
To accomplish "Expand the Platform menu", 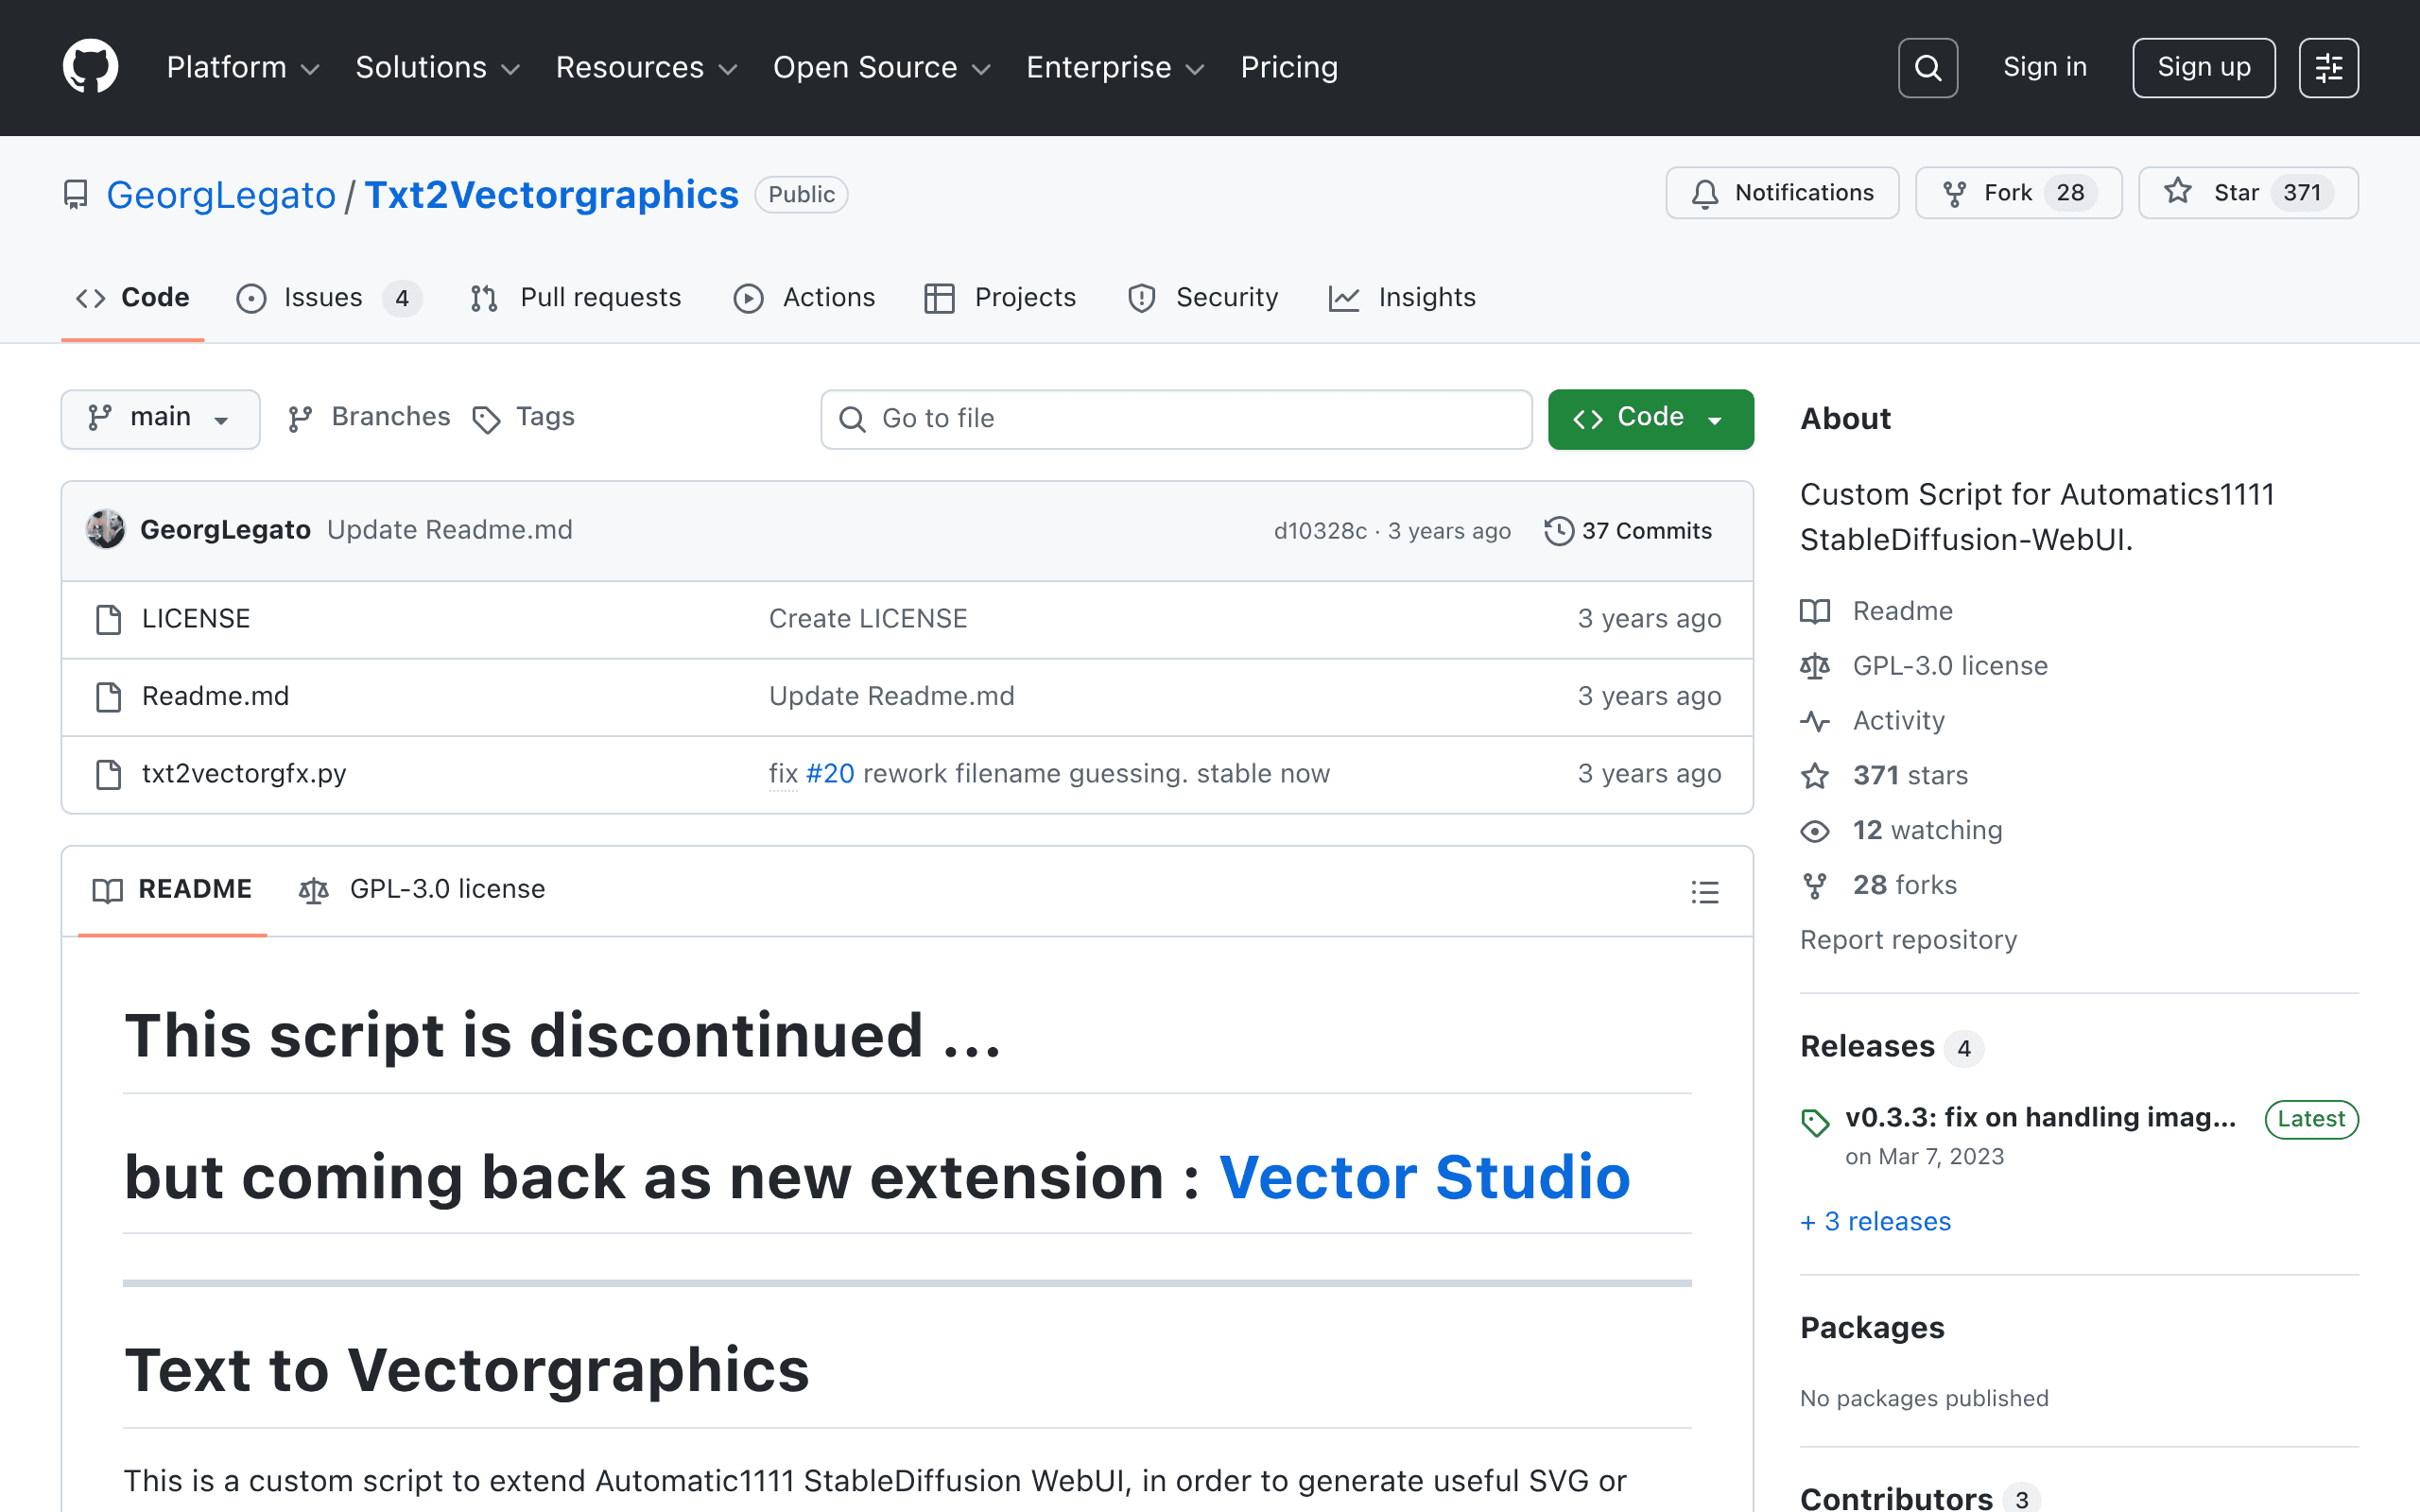I will (243, 67).
